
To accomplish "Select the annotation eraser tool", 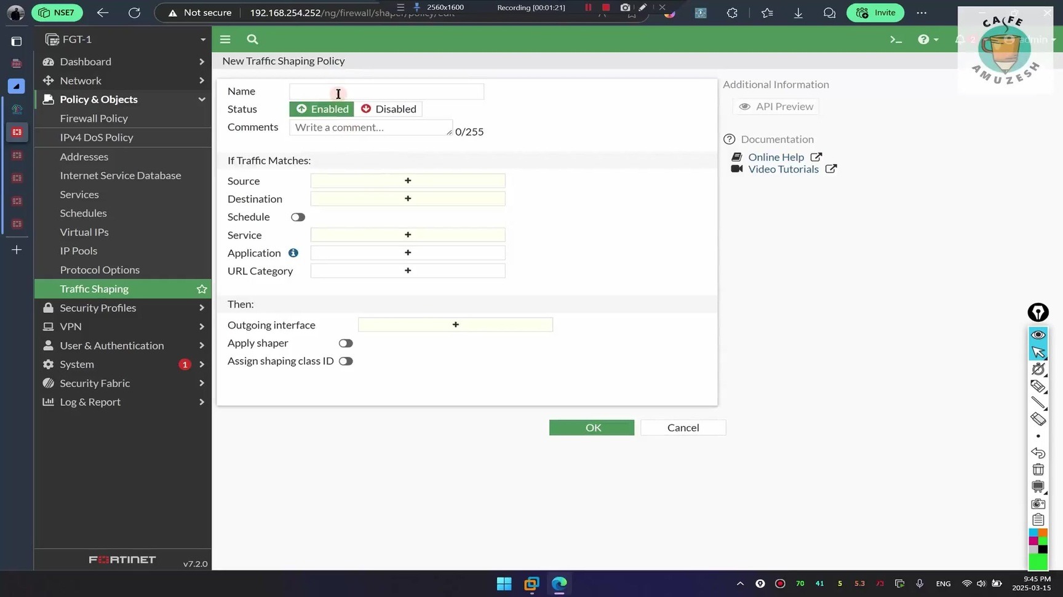I will click(1038, 419).
